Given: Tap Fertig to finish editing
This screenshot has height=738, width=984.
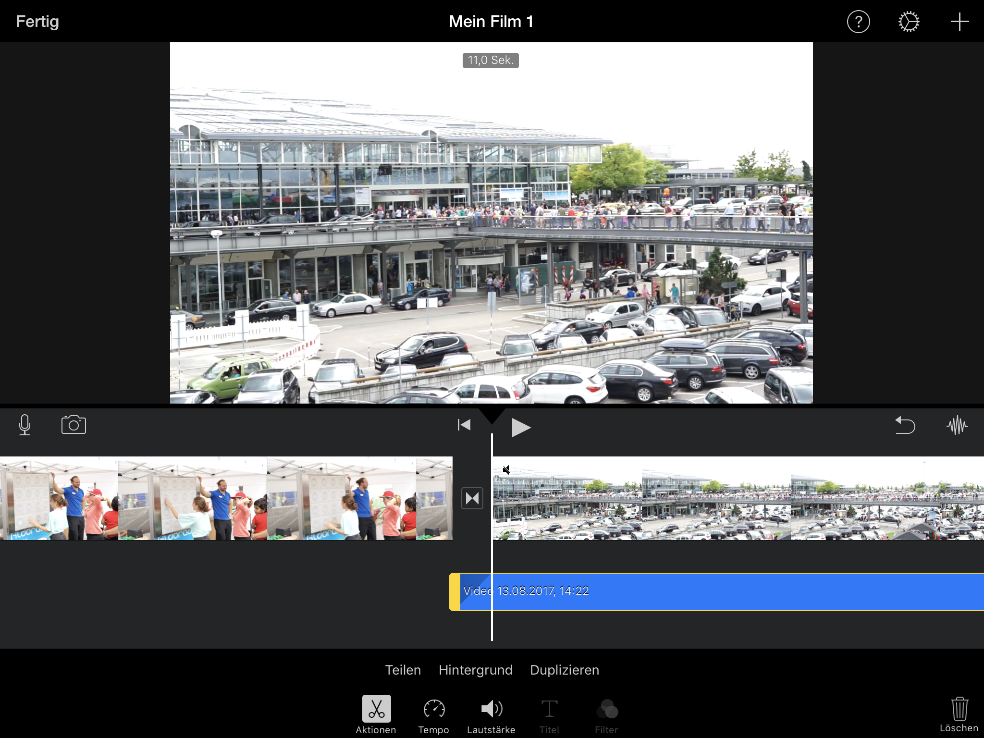Looking at the screenshot, I should coord(37,22).
